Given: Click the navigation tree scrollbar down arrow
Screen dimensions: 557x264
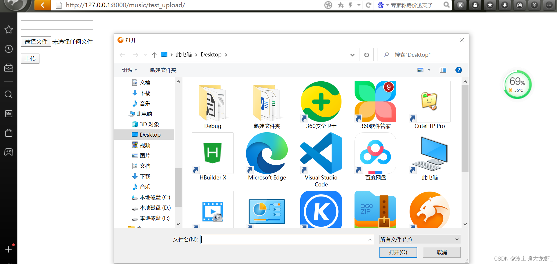Looking at the screenshot, I should pos(178,224).
